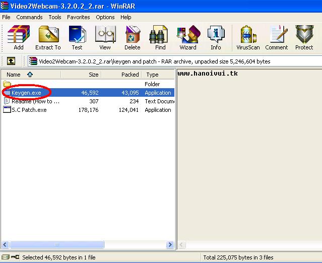Click the WinRAR title bar icon
The width and height of the screenshot is (322, 263).
coord(5,6)
